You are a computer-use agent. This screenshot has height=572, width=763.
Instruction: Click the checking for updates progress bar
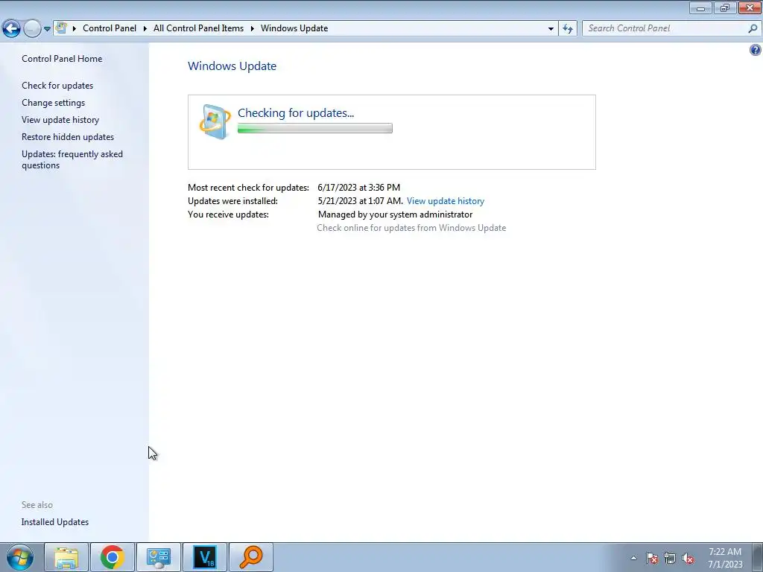tap(315, 128)
